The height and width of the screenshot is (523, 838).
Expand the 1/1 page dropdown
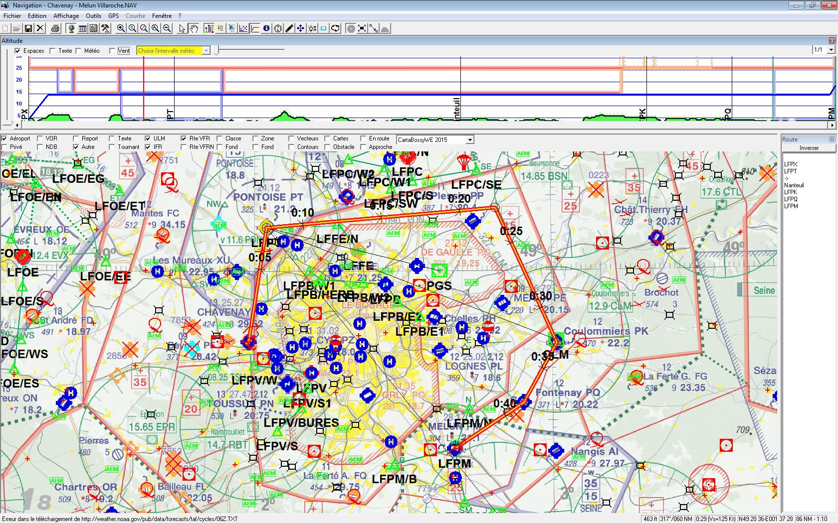click(831, 50)
